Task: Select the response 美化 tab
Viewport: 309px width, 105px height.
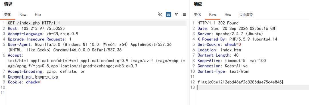Action: [x=197, y=15]
